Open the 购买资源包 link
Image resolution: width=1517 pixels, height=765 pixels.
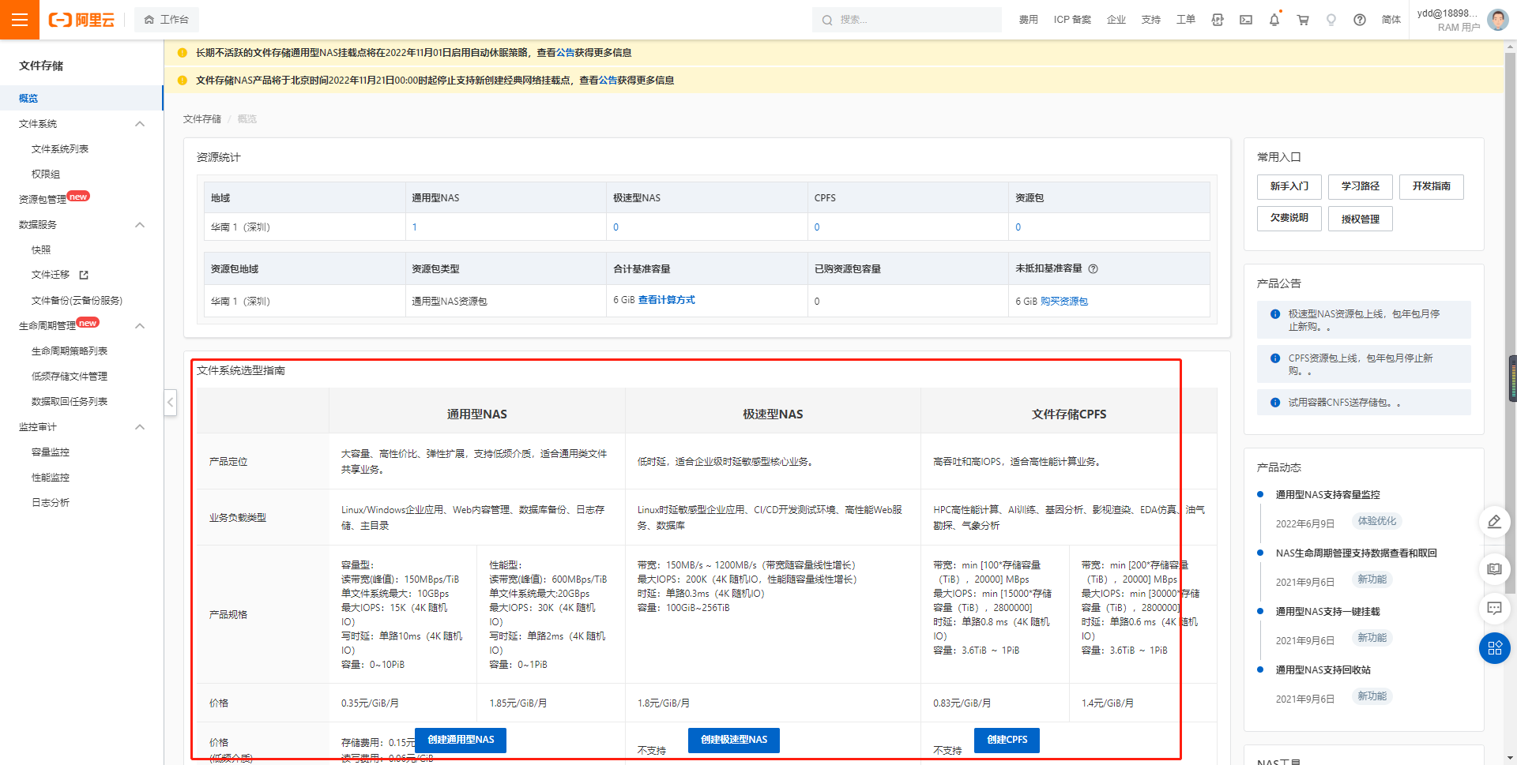pyautogui.click(x=1064, y=302)
